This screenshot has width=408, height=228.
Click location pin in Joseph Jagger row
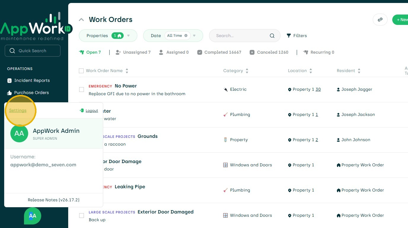coord(290,90)
